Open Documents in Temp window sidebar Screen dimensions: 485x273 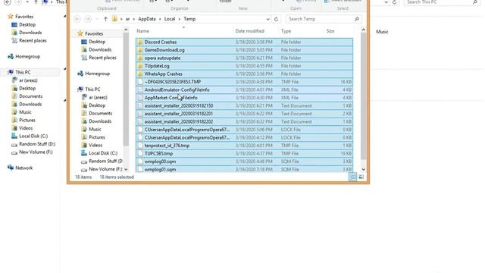(x=97, y=113)
